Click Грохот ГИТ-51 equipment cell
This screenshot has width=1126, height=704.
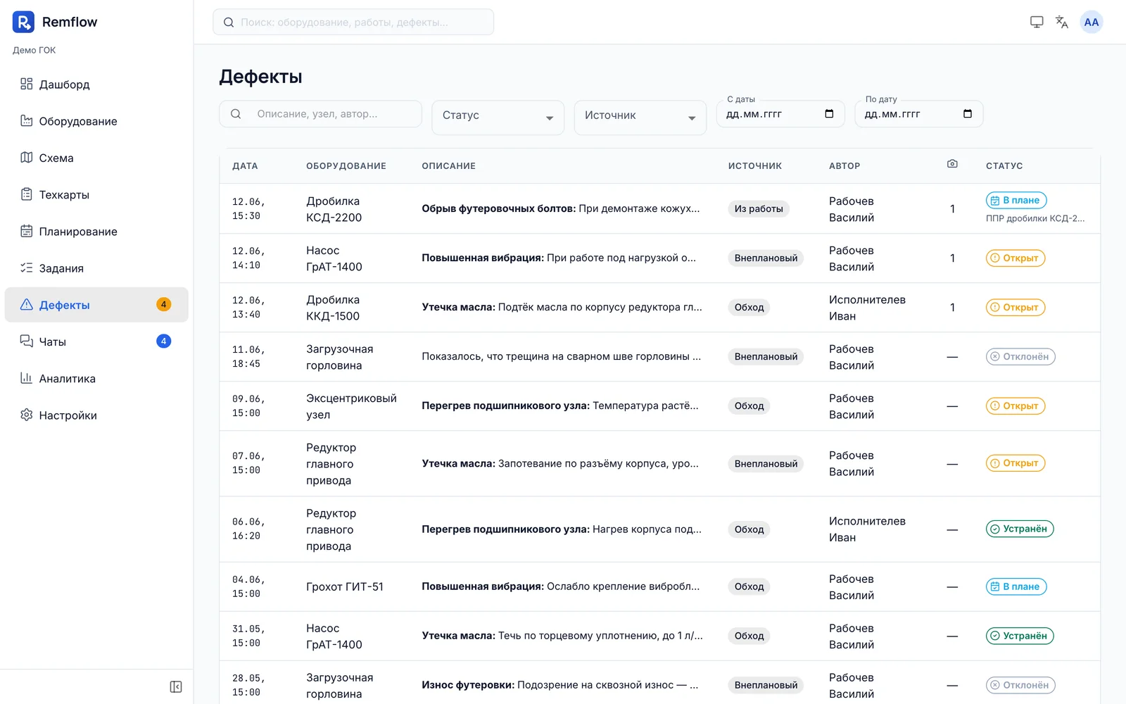point(345,586)
